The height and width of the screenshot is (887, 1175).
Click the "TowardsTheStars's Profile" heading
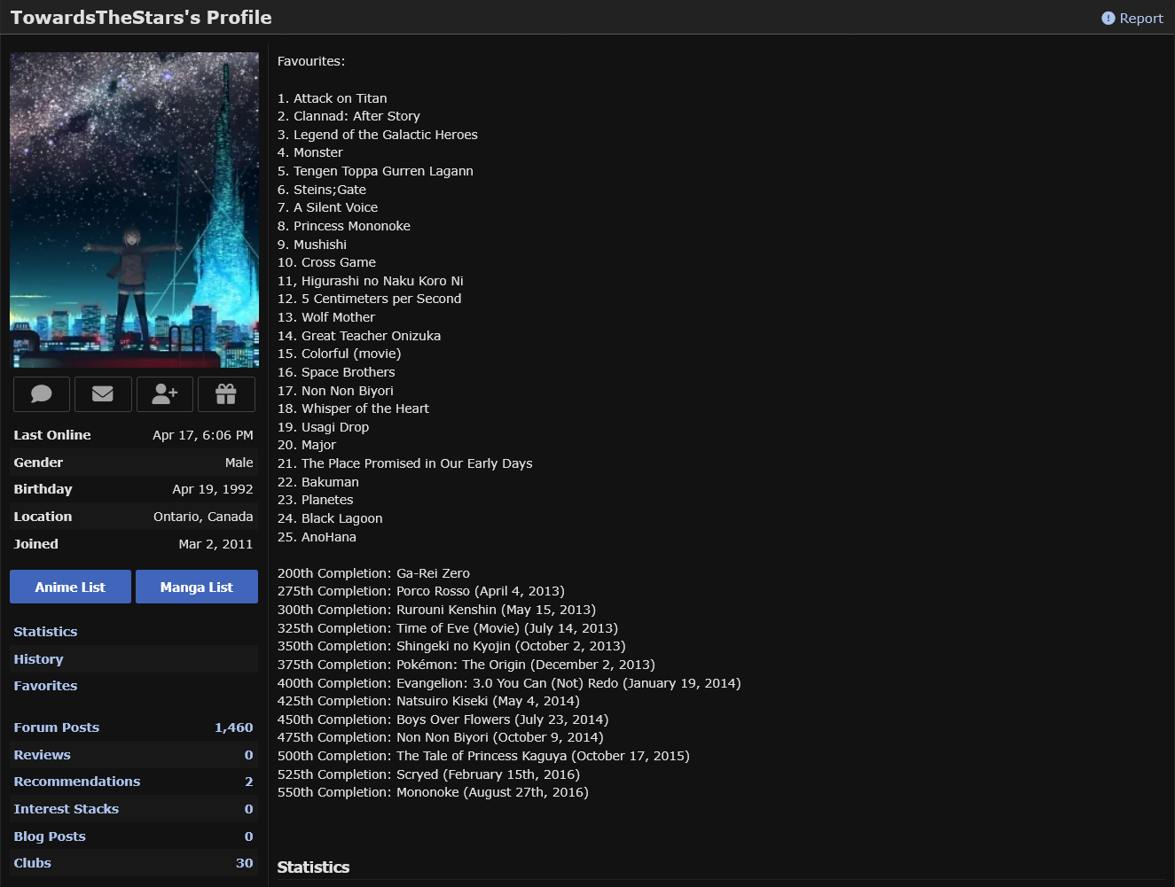[141, 18]
